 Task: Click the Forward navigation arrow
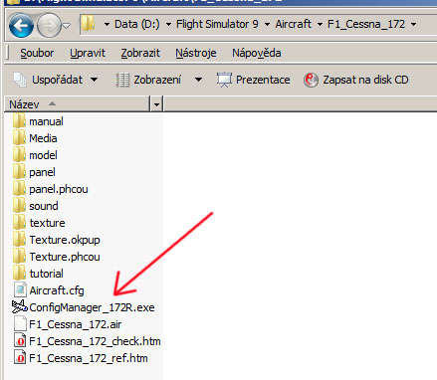click(x=49, y=25)
